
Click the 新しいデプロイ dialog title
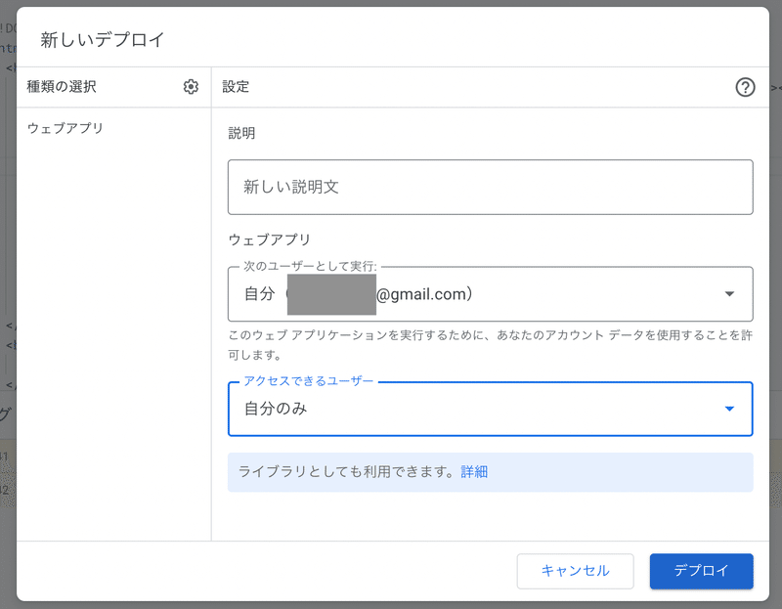pos(103,40)
